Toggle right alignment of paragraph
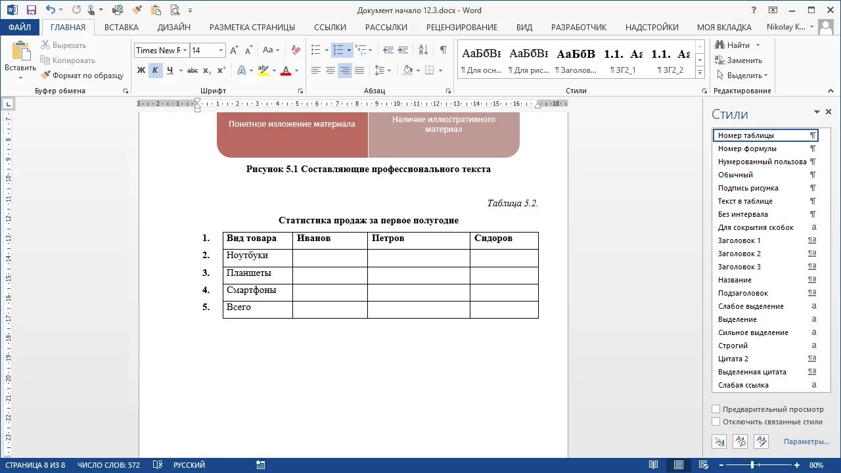 pyautogui.click(x=345, y=70)
